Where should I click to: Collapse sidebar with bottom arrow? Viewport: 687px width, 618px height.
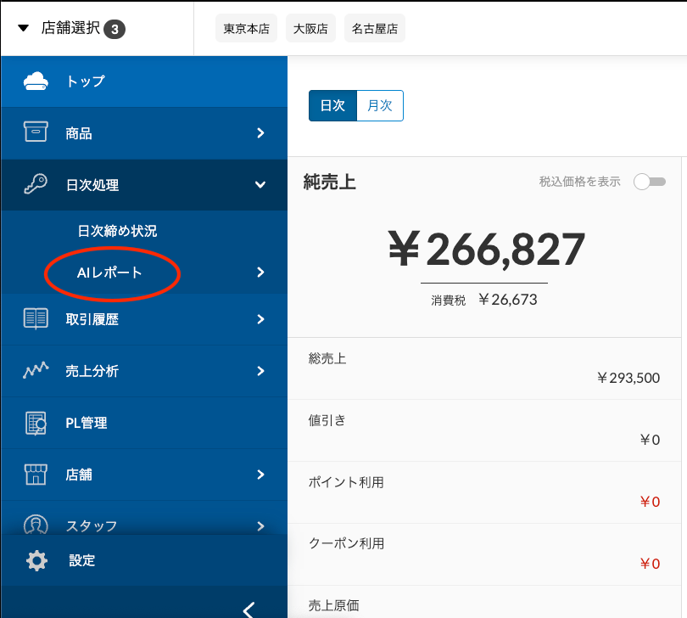point(249,610)
